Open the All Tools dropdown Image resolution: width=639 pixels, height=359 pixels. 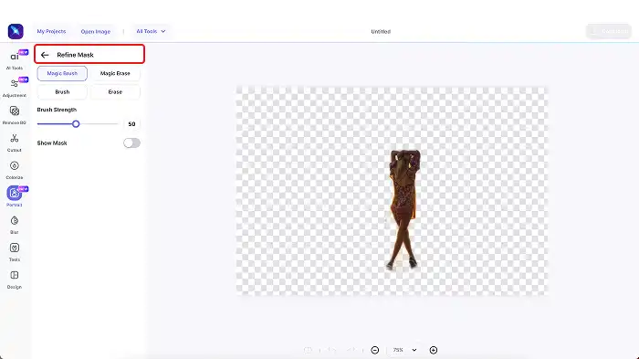tap(151, 31)
